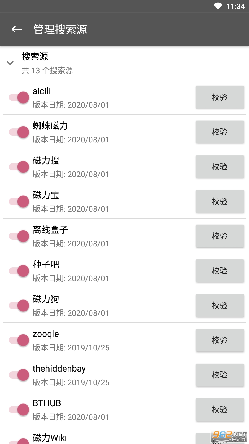The image size is (249, 444).
Task: Click 校验 next to 磁力狗
Action: [220, 306]
